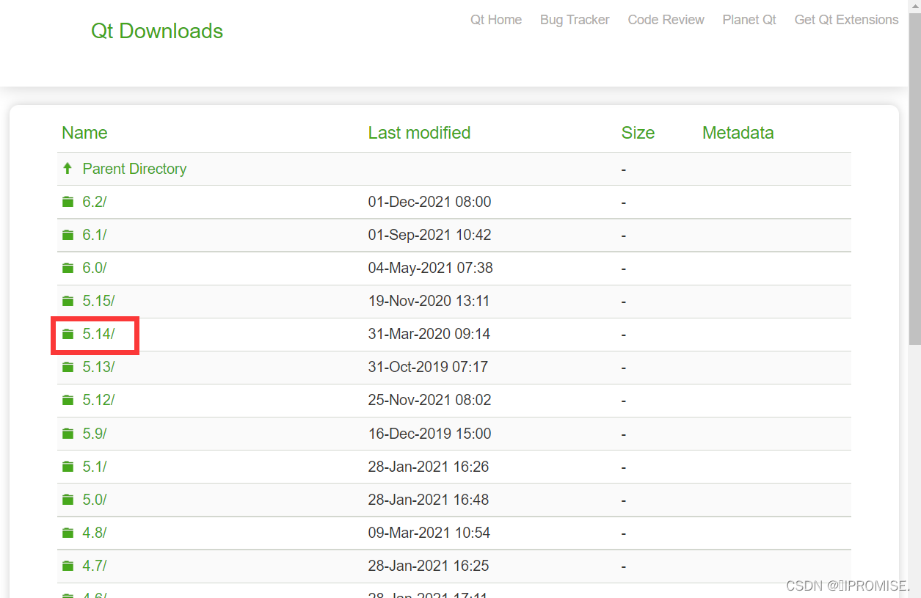The image size is (921, 598).
Task: Open the 5.9/ directory link
Action: click(95, 434)
